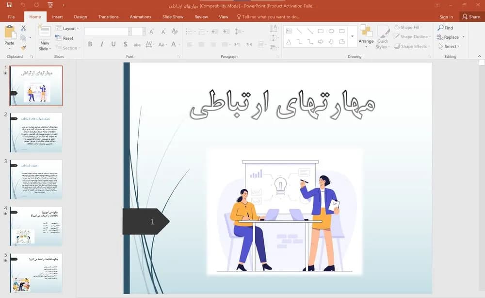
Task: Click the New Slide icon
Action: coord(45,32)
